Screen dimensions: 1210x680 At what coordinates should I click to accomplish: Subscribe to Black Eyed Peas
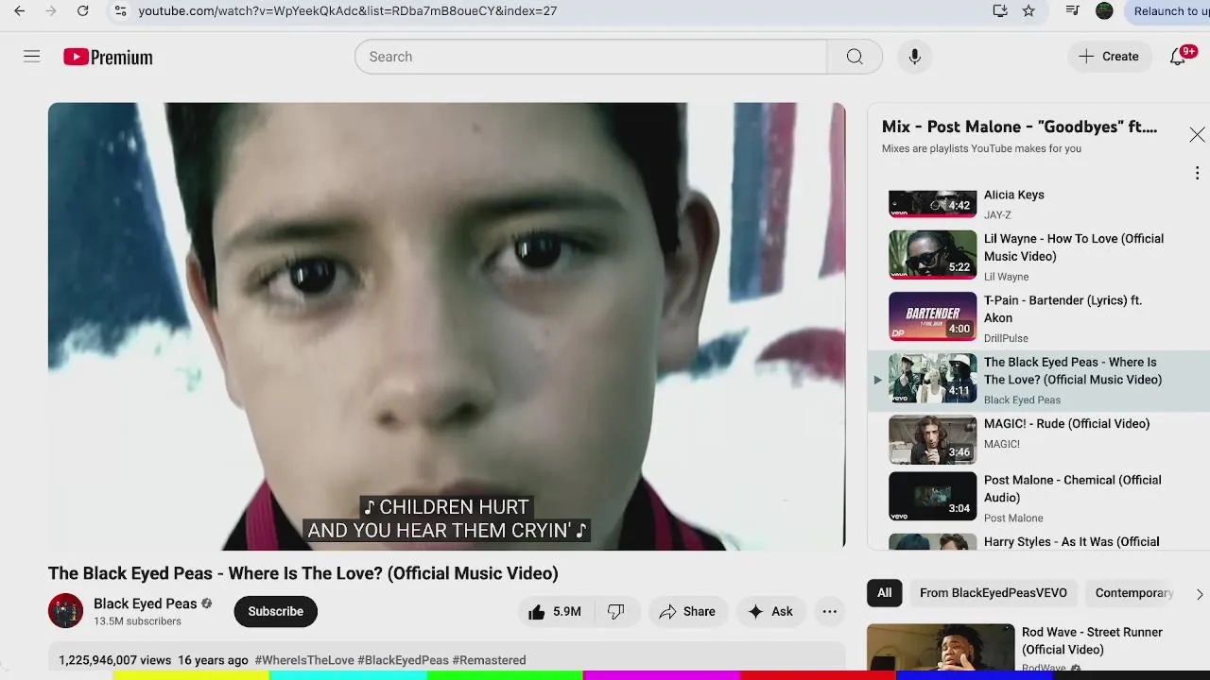click(276, 611)
